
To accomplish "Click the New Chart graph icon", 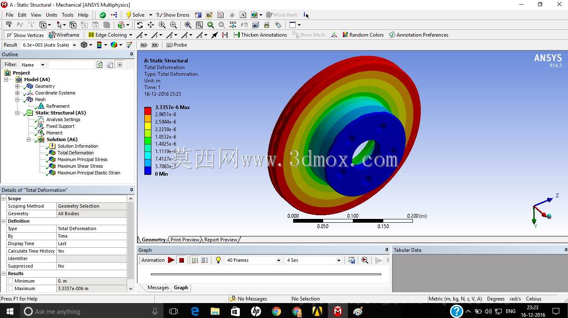I will pos(220,15).
